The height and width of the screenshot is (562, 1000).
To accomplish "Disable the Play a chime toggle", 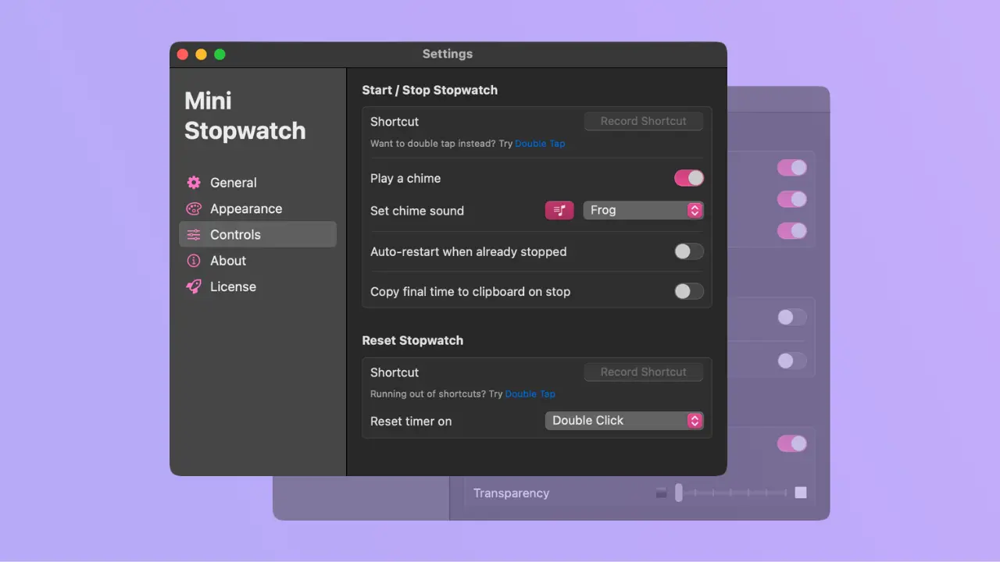I will point(688,178).
